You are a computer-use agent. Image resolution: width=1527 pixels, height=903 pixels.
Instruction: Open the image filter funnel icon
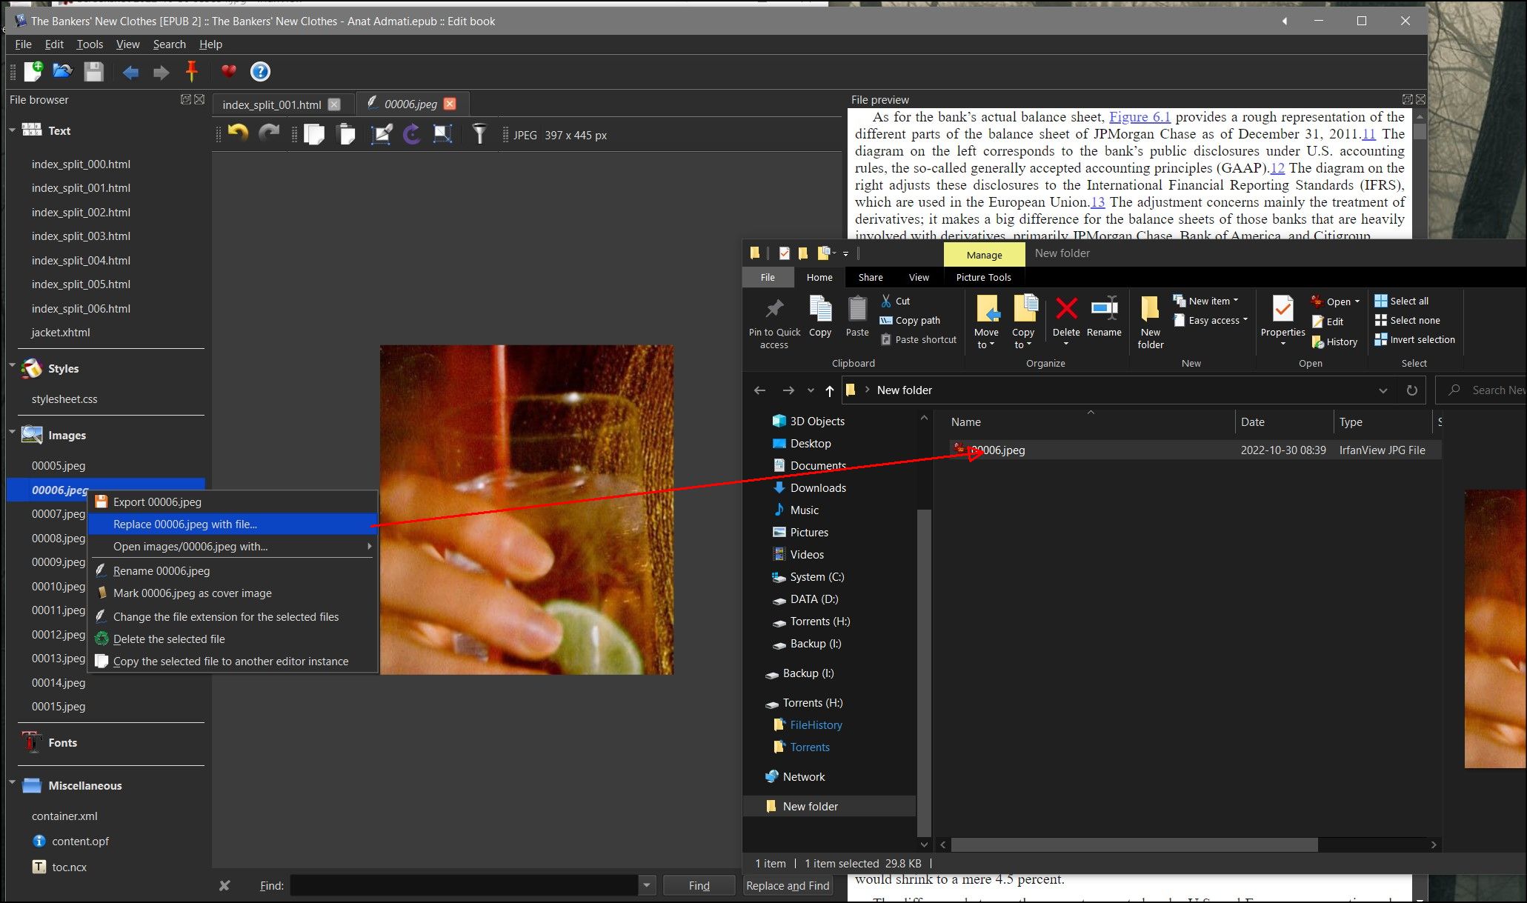[x=479, y=134]
